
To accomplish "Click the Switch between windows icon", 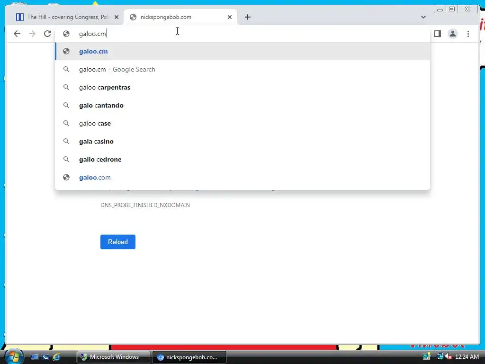I will click(x=45, y=357).
